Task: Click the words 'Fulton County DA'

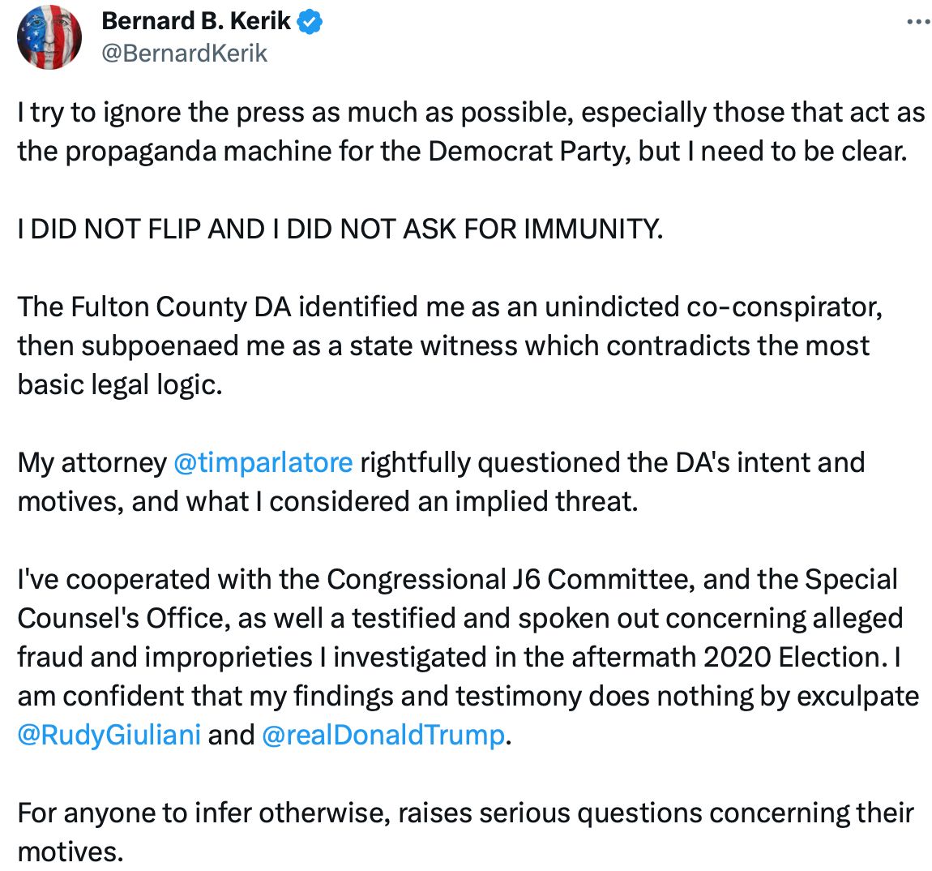Action: coord(182,307)
